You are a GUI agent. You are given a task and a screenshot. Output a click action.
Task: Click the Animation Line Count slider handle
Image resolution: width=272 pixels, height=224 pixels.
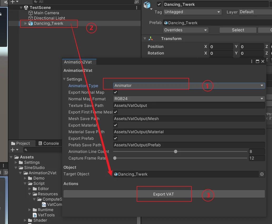coord(176,152)
